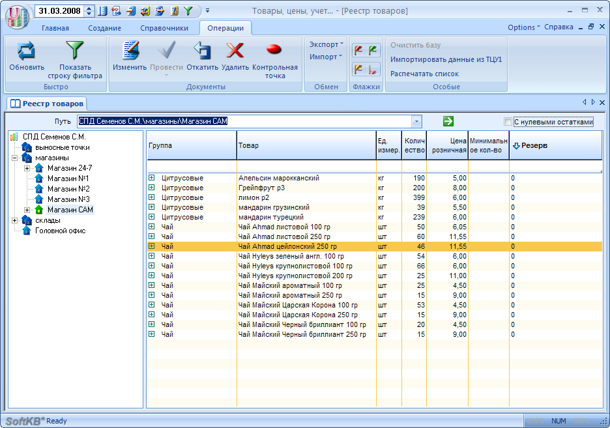The width and height of the screenshot is (610, 428).
Task: Show the filter row via Показать строку фильтра
Action: [x=75, y=60]
